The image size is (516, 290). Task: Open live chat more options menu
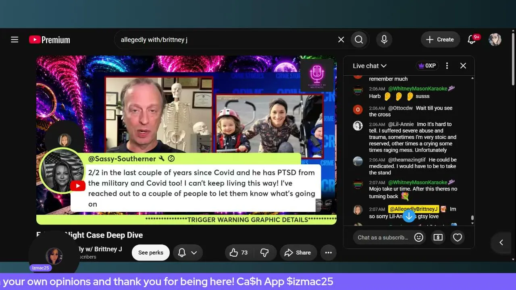coord(447,66)
